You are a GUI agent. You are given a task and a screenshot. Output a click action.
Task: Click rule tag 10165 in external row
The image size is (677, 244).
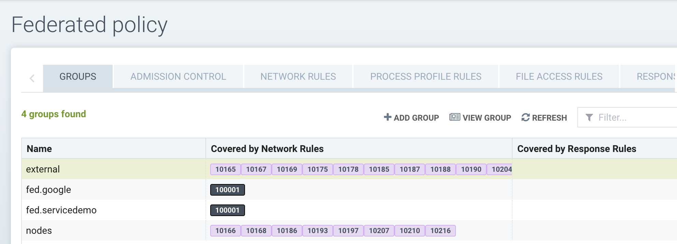226,169
